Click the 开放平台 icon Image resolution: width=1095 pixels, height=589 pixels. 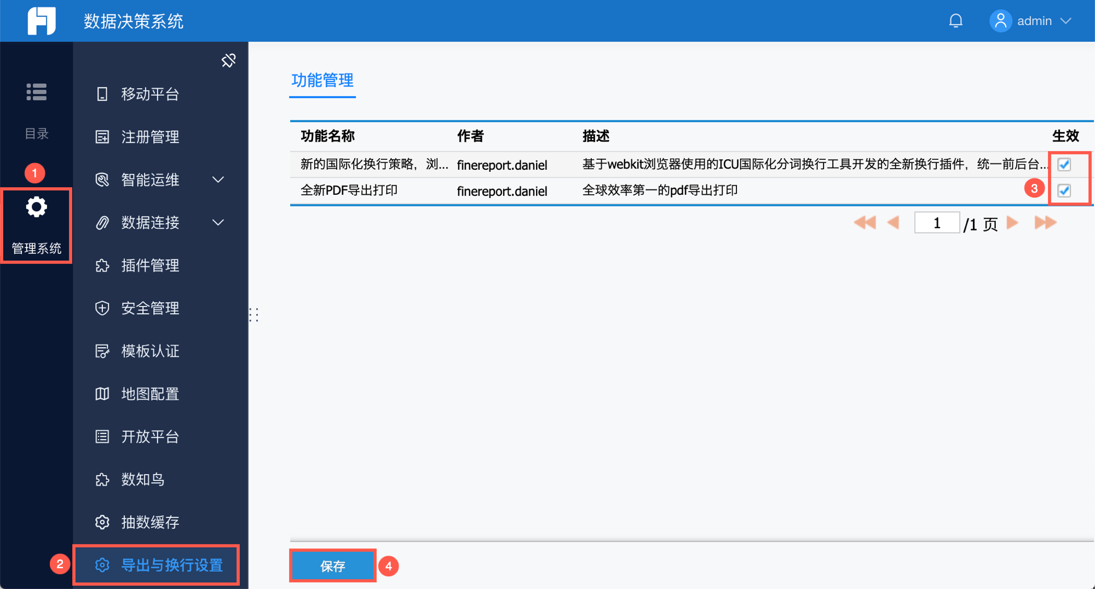[102, 436]
